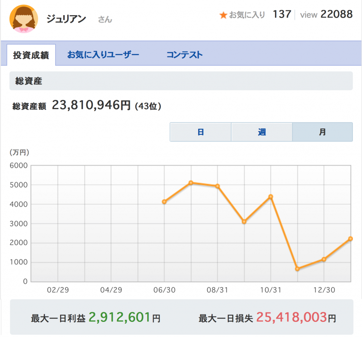Viewport: 362px width, 337px height.
Task: Click the お気に入り label
Action: [x=247, y=15]
